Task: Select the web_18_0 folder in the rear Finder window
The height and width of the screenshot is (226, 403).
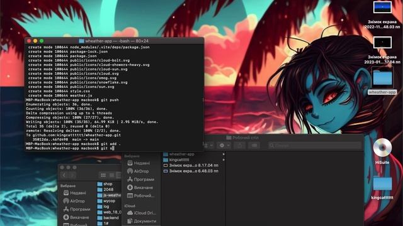Action: click(109, 212)
